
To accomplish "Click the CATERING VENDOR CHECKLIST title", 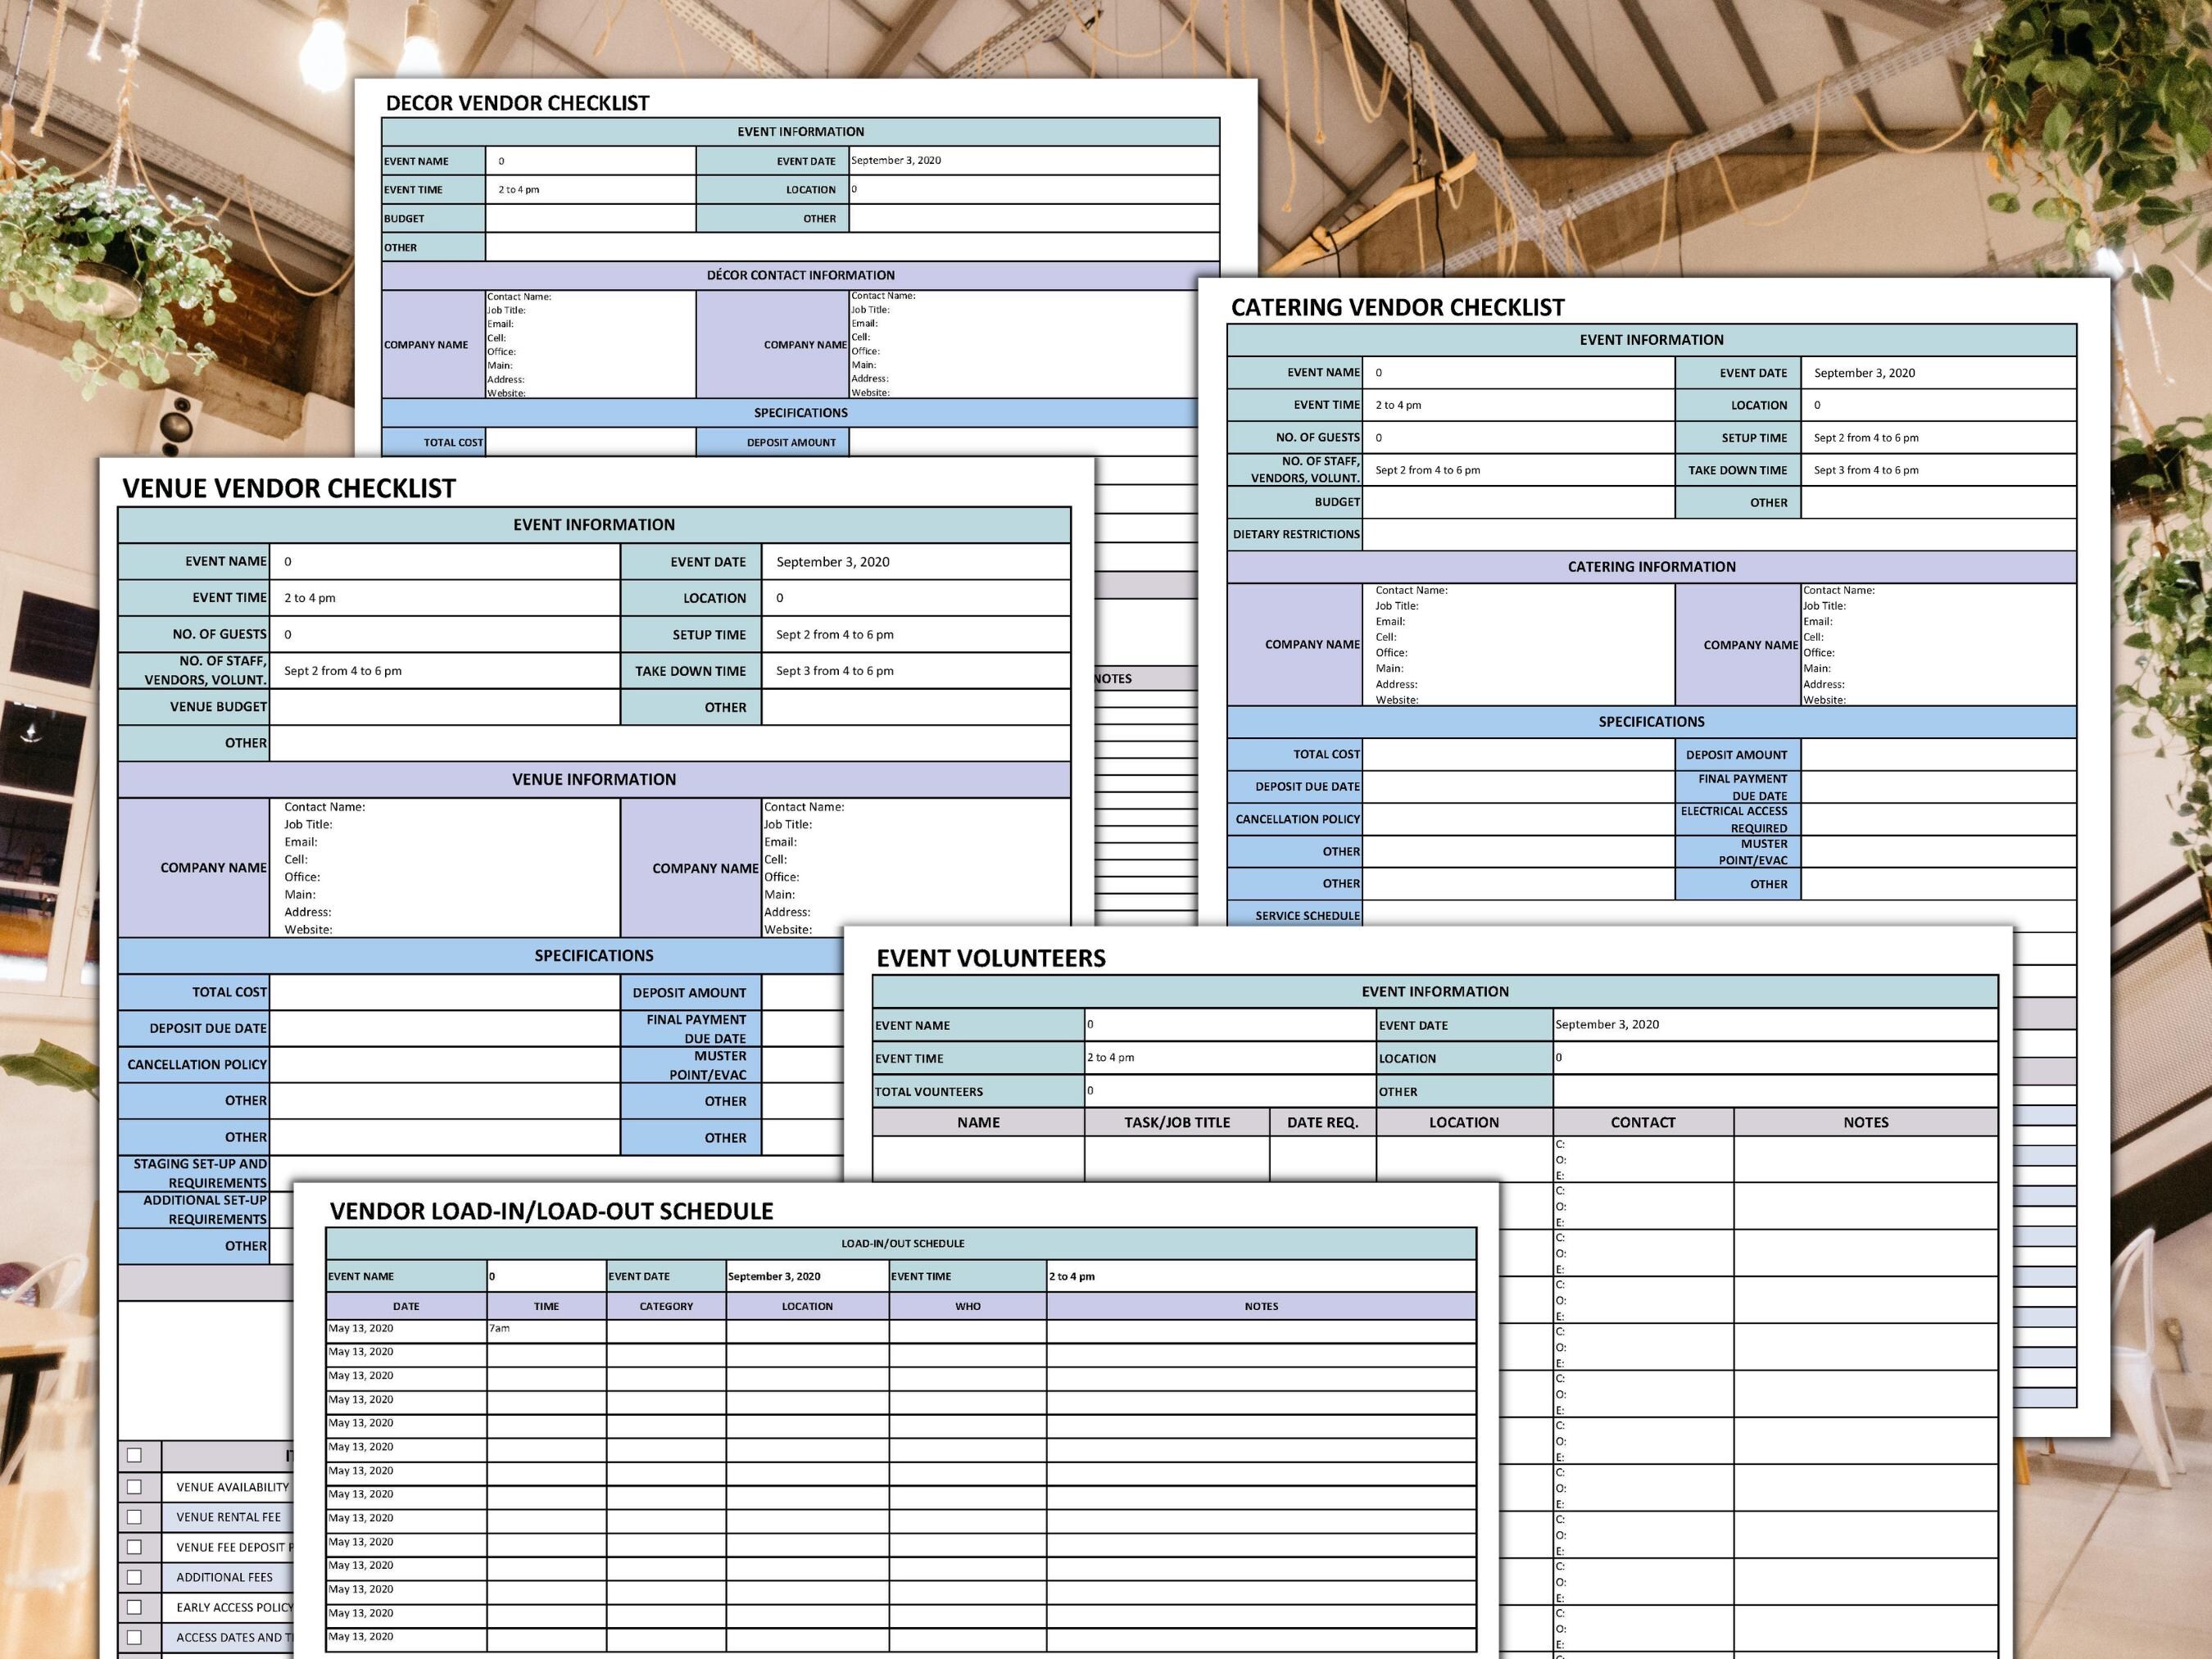I will 1399,307.
